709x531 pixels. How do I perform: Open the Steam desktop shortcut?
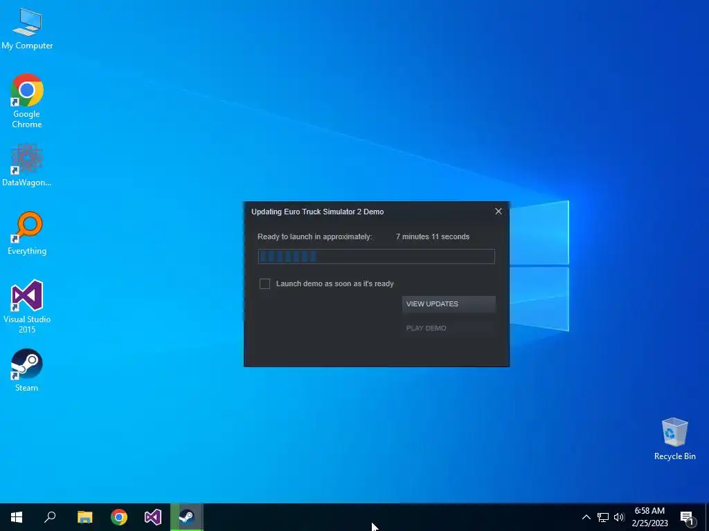pyautogui.click(x=27, y=371)
